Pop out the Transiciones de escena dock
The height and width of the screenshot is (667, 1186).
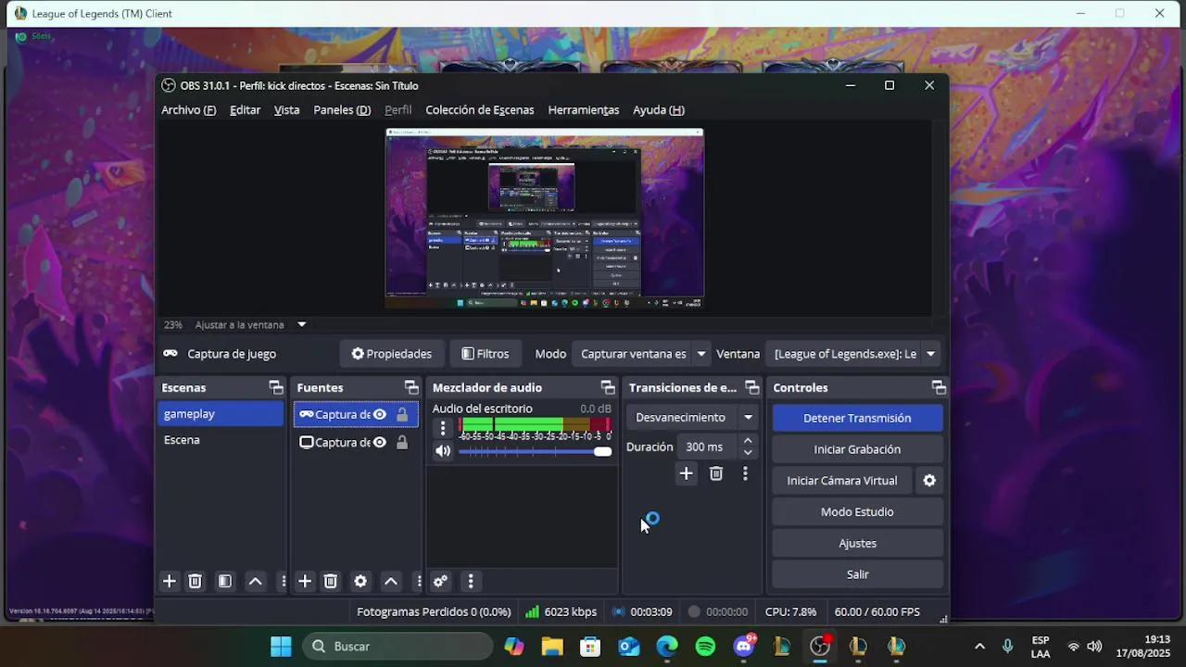[x=751, y=387]
